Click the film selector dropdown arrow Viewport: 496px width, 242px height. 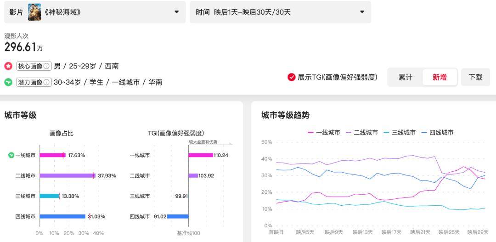[176, 12]
